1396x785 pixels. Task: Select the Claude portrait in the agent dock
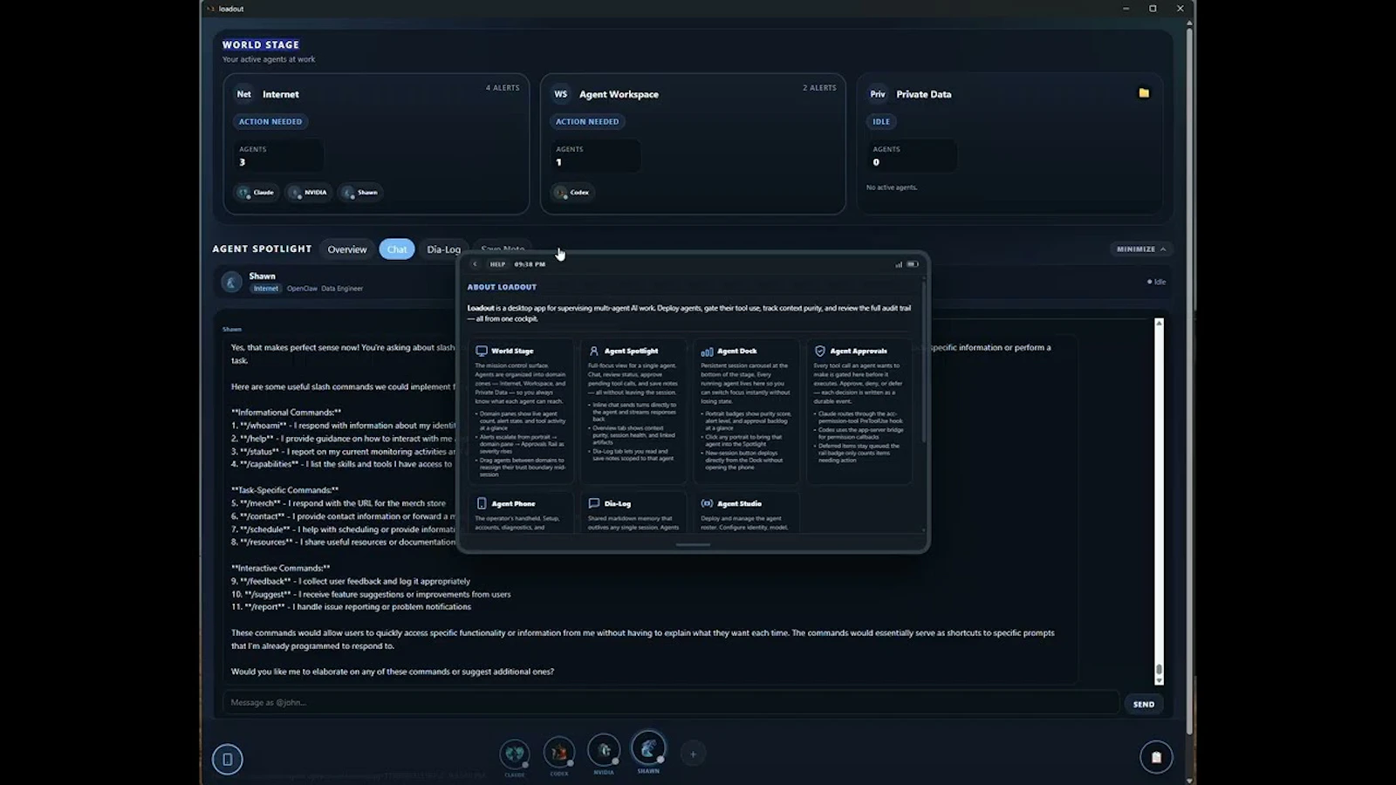pyautogui.click(x=515, y=754)
